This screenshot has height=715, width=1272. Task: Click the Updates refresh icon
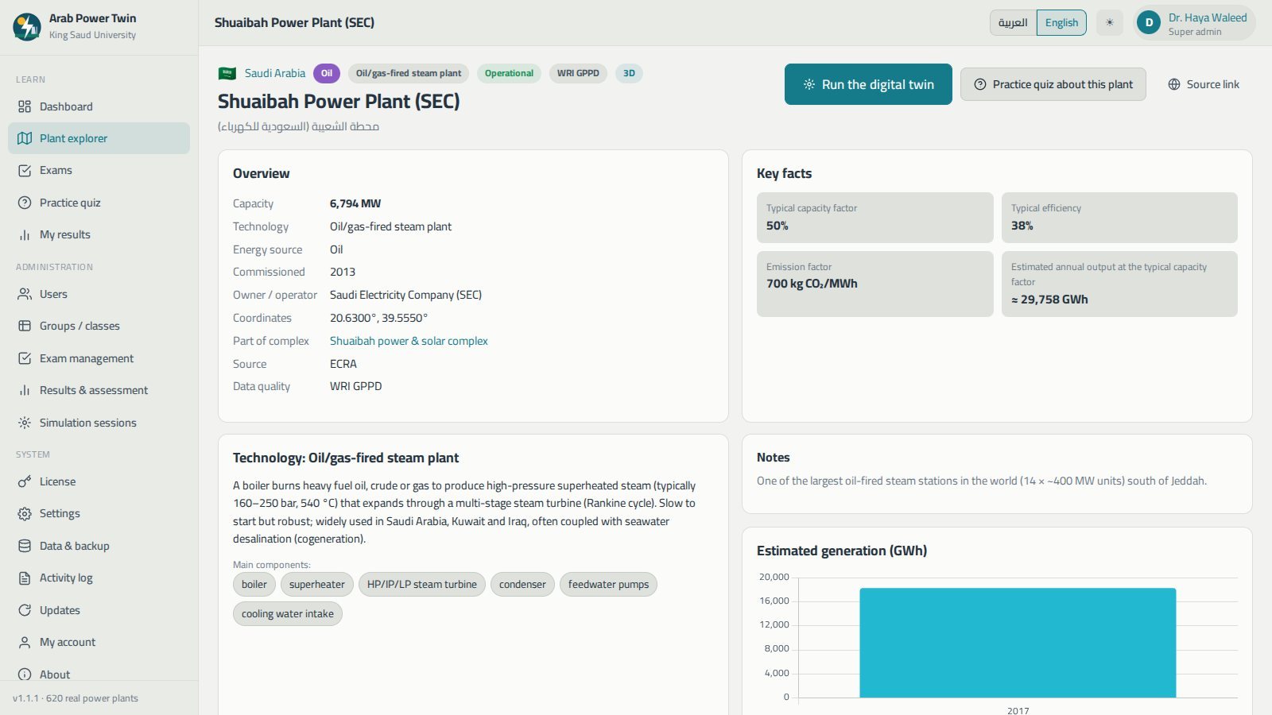click(x=25, y=610)
